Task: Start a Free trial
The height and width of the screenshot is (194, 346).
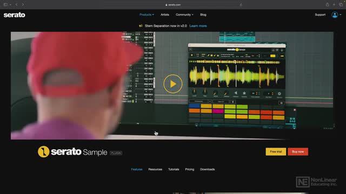Action: click(276, 151)
